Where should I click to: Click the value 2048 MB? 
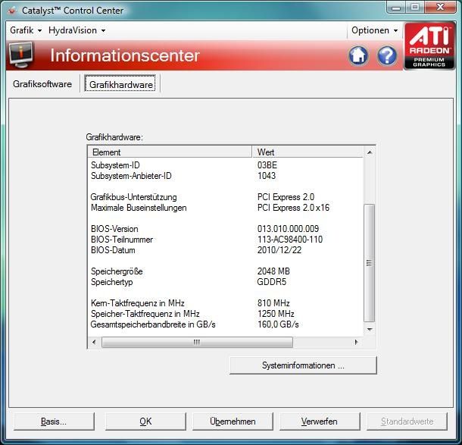273,271
